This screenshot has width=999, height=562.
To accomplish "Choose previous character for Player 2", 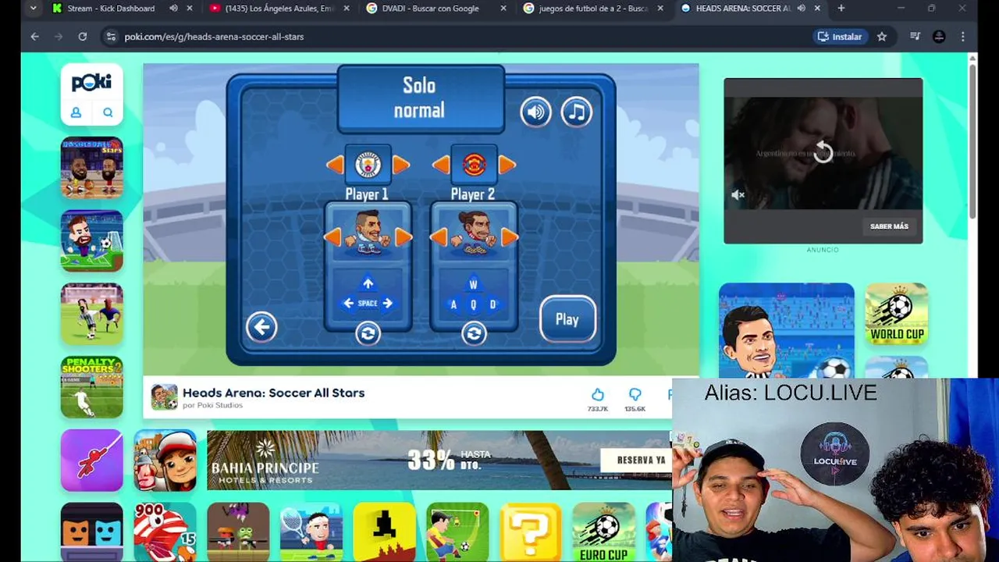I will [x=438, y=237].
